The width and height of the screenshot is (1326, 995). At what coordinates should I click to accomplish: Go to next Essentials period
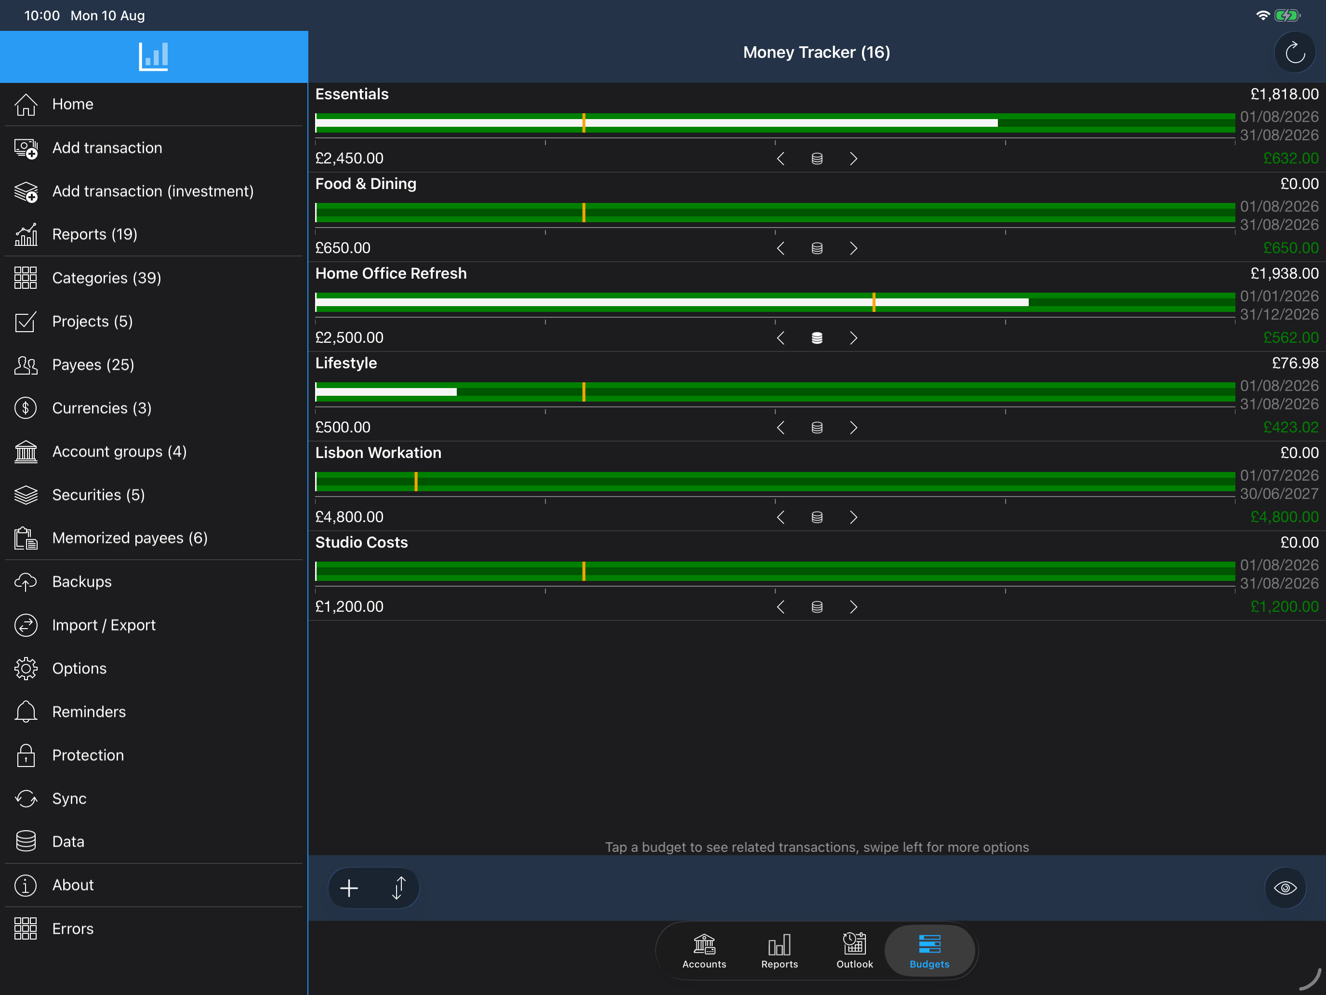tap(854, 158)
